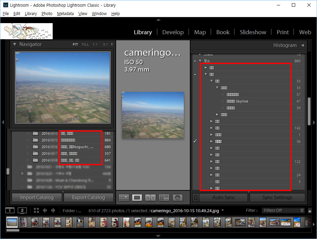317x239 pixels.
Task: Open People view face icon
Action: click(x=177, y=197)
